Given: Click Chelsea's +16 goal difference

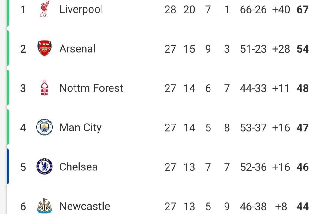Looking at the screenshot, I should click(281, 167).
